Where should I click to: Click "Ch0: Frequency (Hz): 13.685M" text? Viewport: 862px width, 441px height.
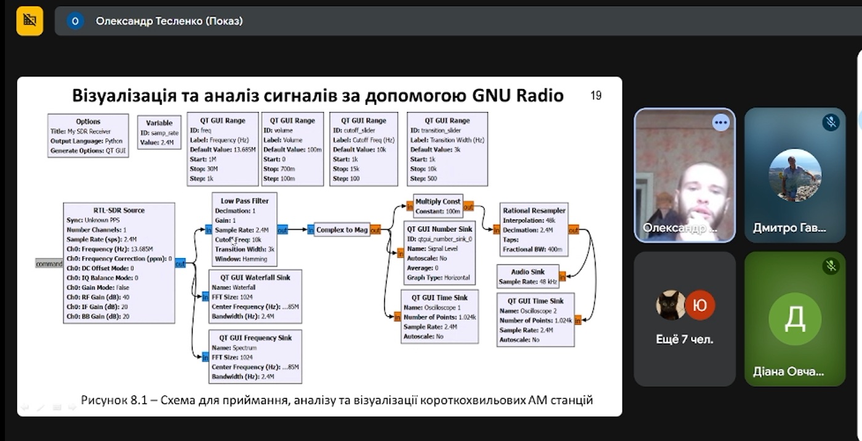110,249
